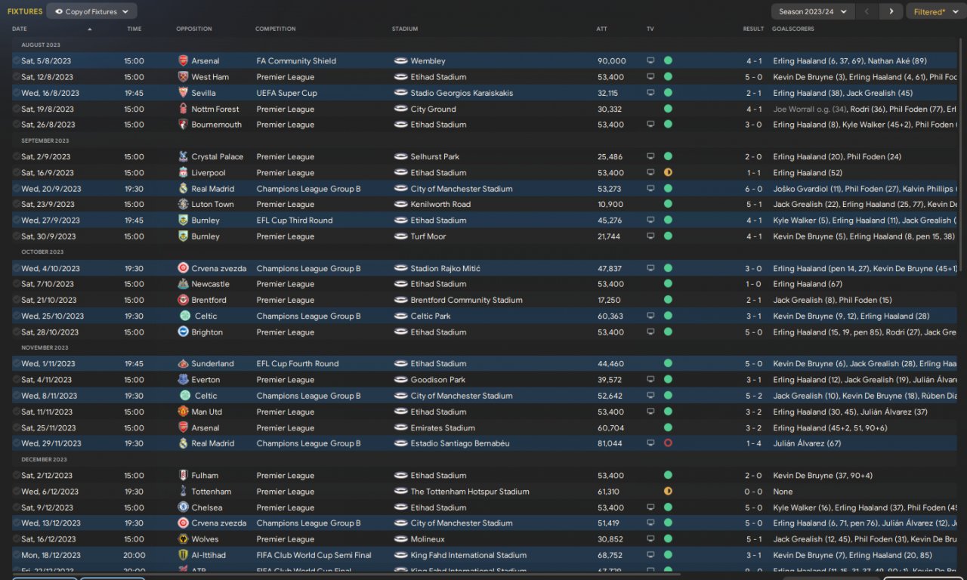Click the Goalscorers column header

point(793,29)
